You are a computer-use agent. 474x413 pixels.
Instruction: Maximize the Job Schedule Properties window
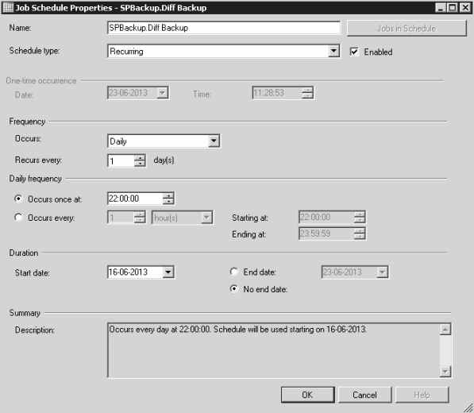coord(453,8)
